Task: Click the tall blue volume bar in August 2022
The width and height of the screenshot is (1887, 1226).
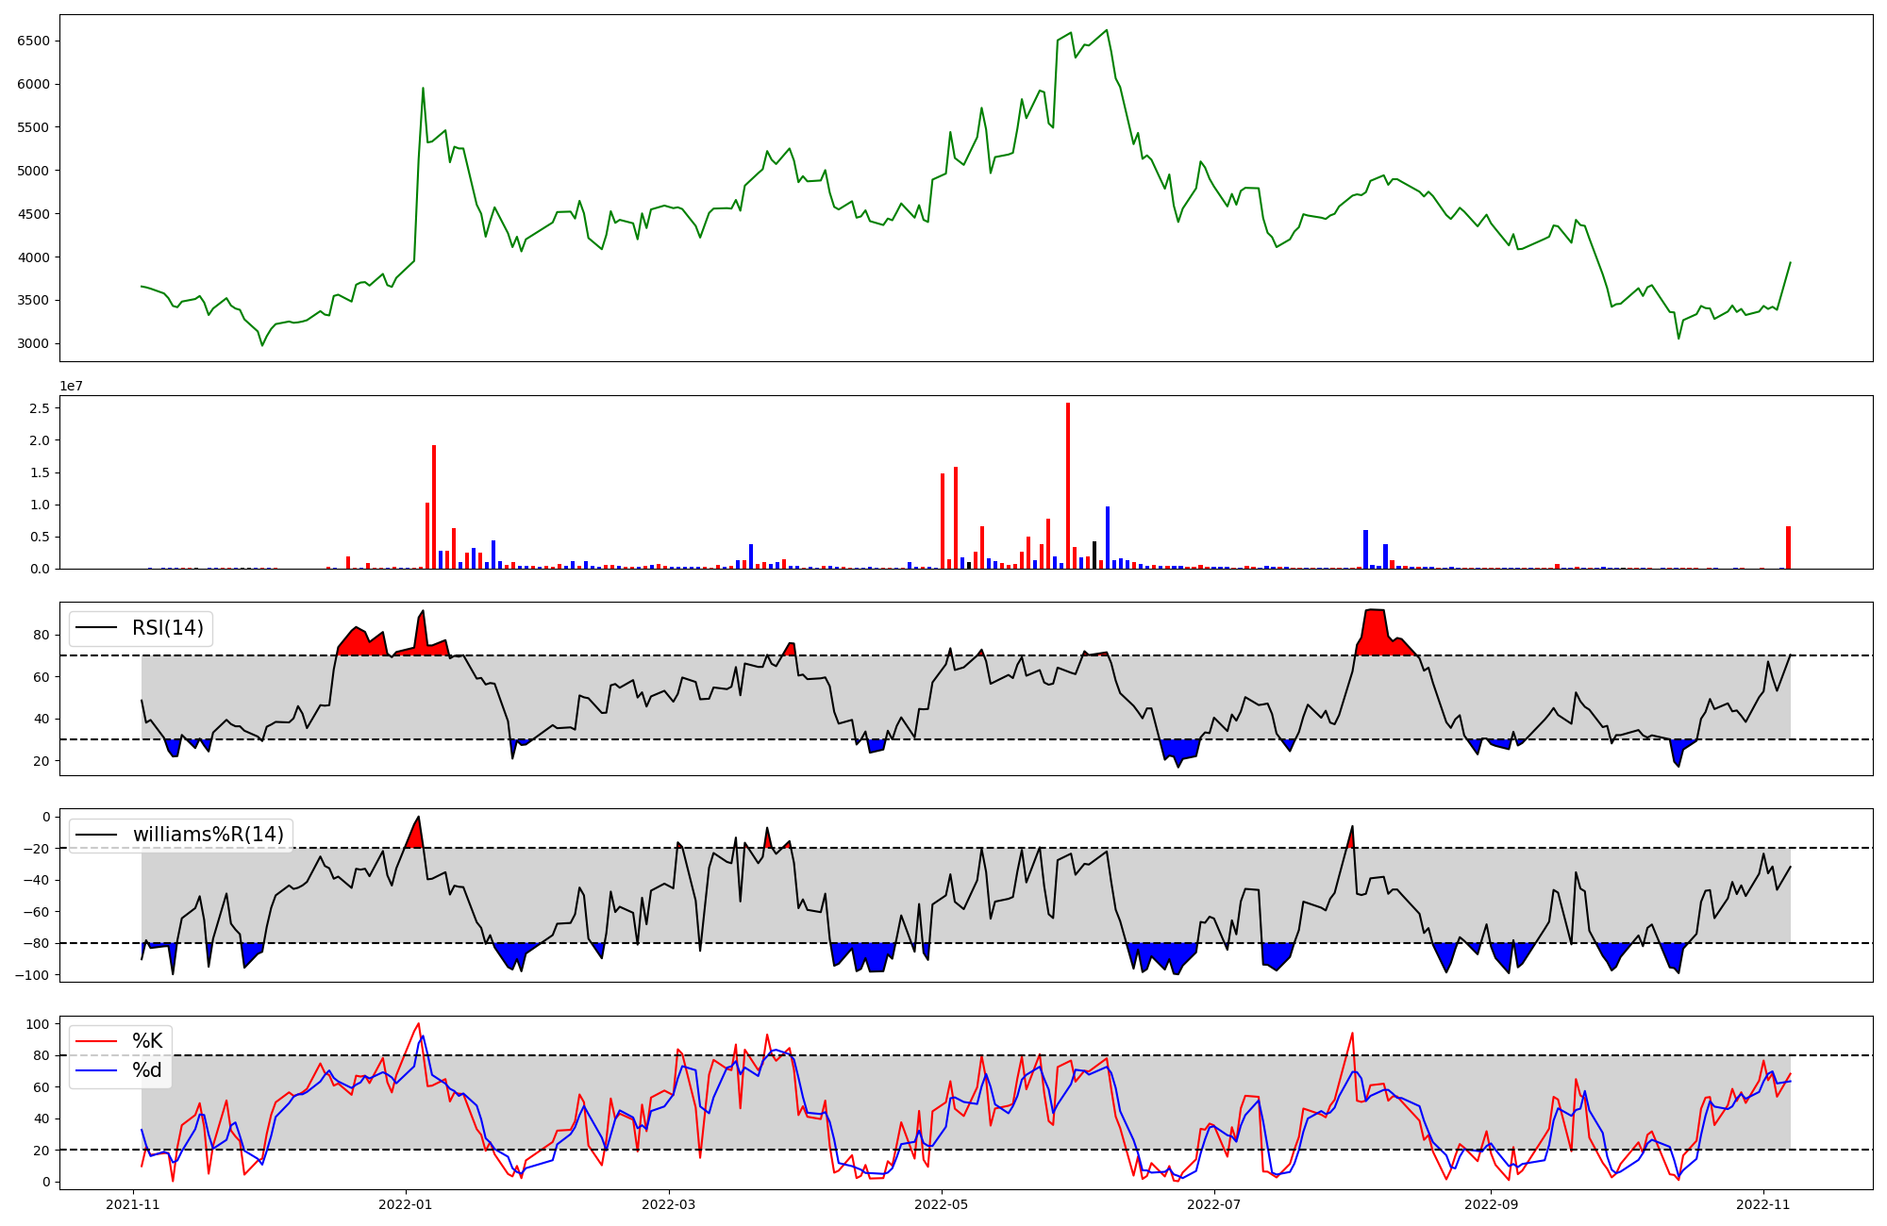Action: (1365, 550)
